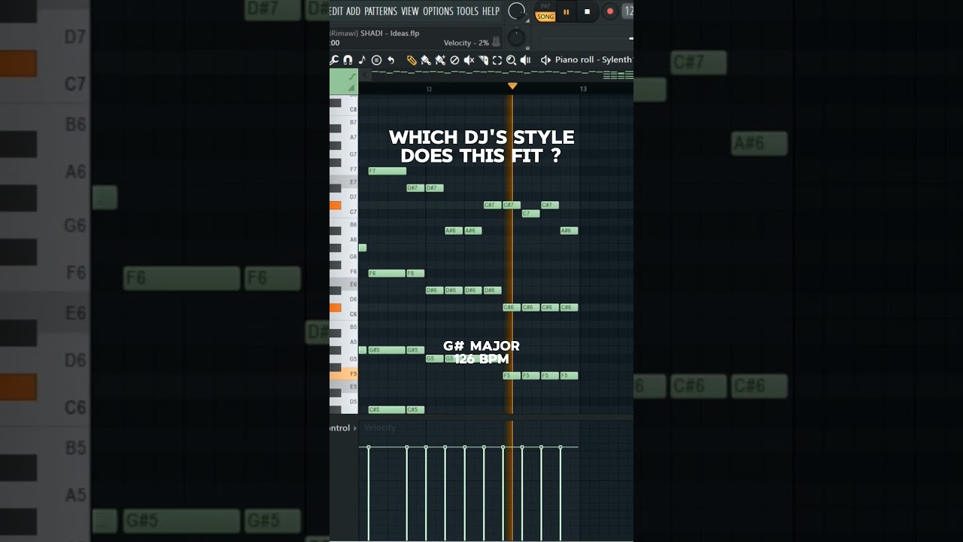The height and width of the screenshot is (542, 963).
Task: Select the Zoom magnifier tool
Action: point(512,60)
